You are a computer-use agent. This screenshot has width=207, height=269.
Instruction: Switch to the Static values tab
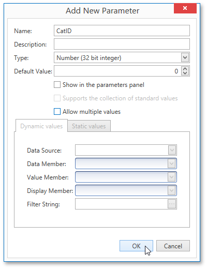point(89,126)
